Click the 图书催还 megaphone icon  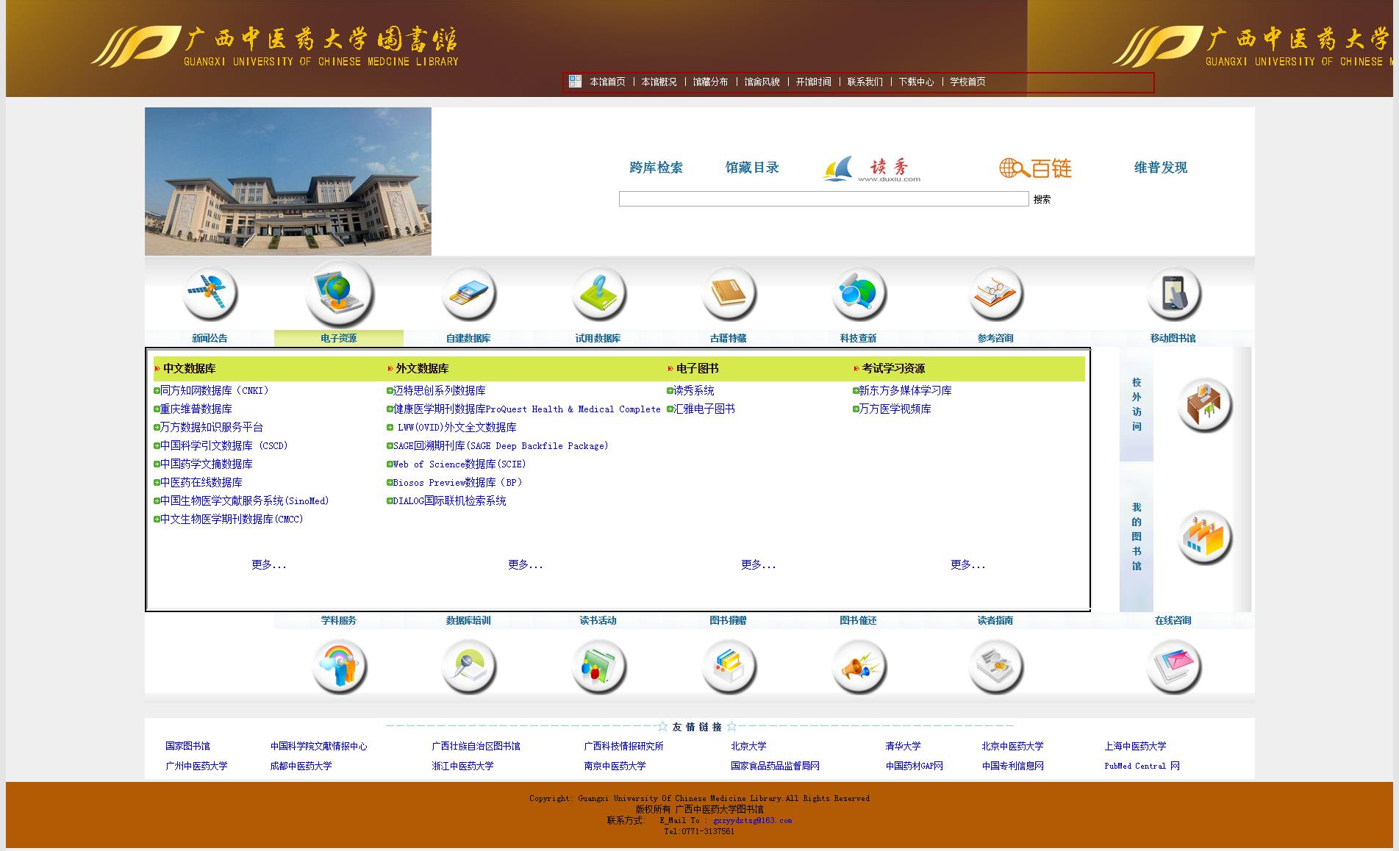pyautogui.click(x=858, y=667)
